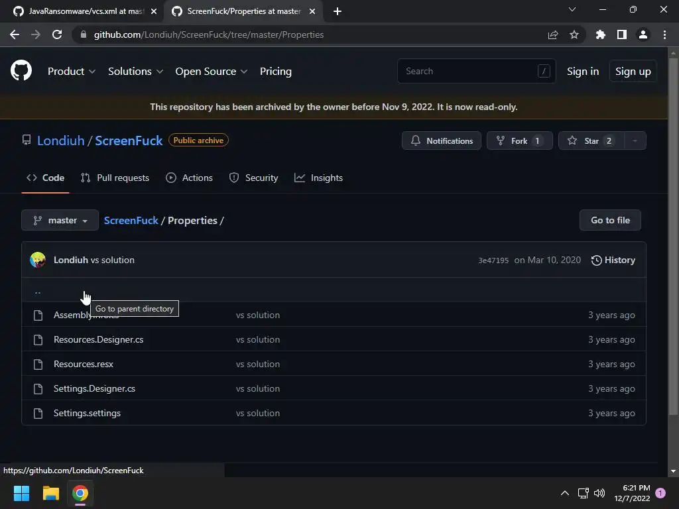Image resolution: width=679 pixels, height=509 pixels.
Task: Show hidden tray icons chevron
Action: tap(565, 493)
